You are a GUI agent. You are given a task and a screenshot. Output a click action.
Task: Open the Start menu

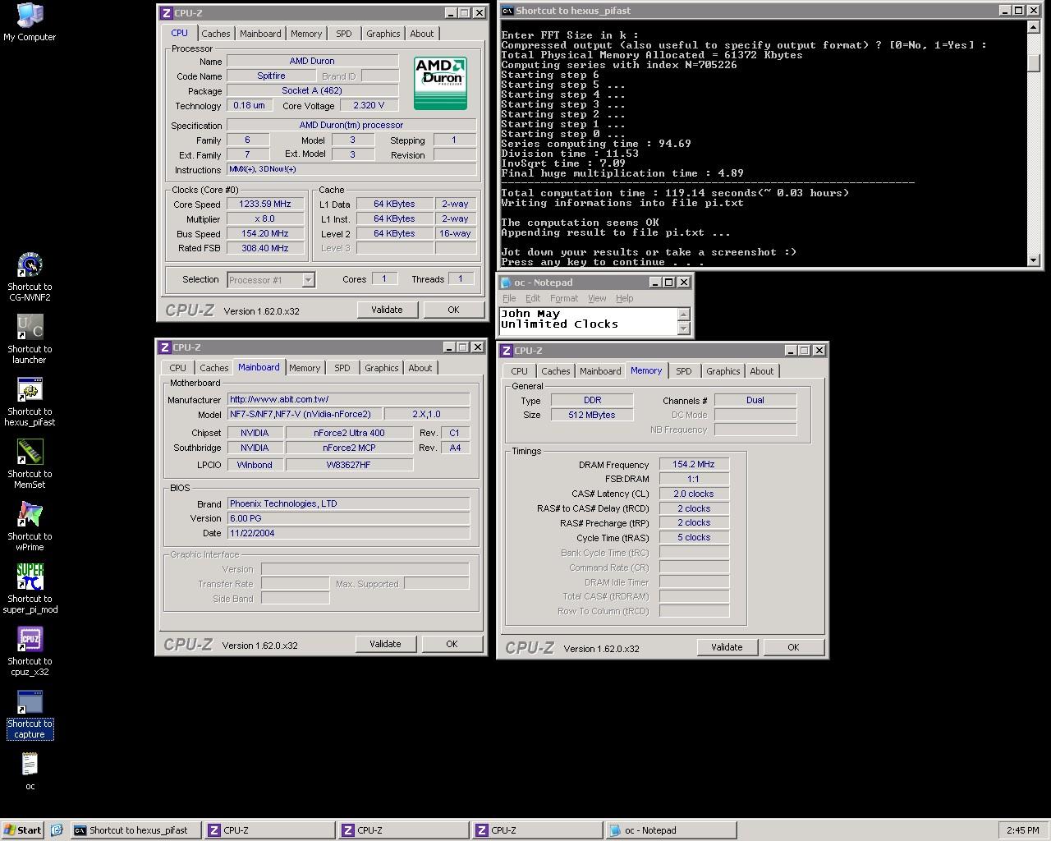[x=23, y=830]
